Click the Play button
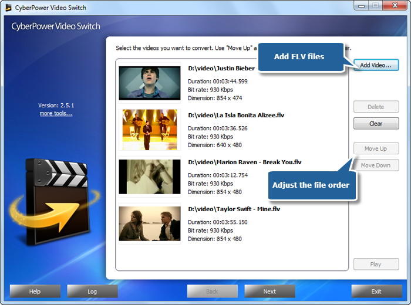 (376, 264)
